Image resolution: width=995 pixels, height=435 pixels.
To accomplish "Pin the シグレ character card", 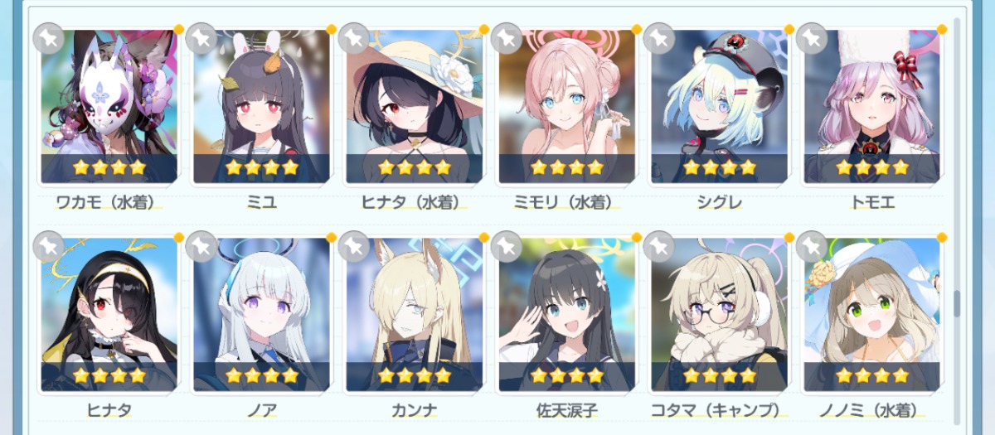I will (659, 38).
